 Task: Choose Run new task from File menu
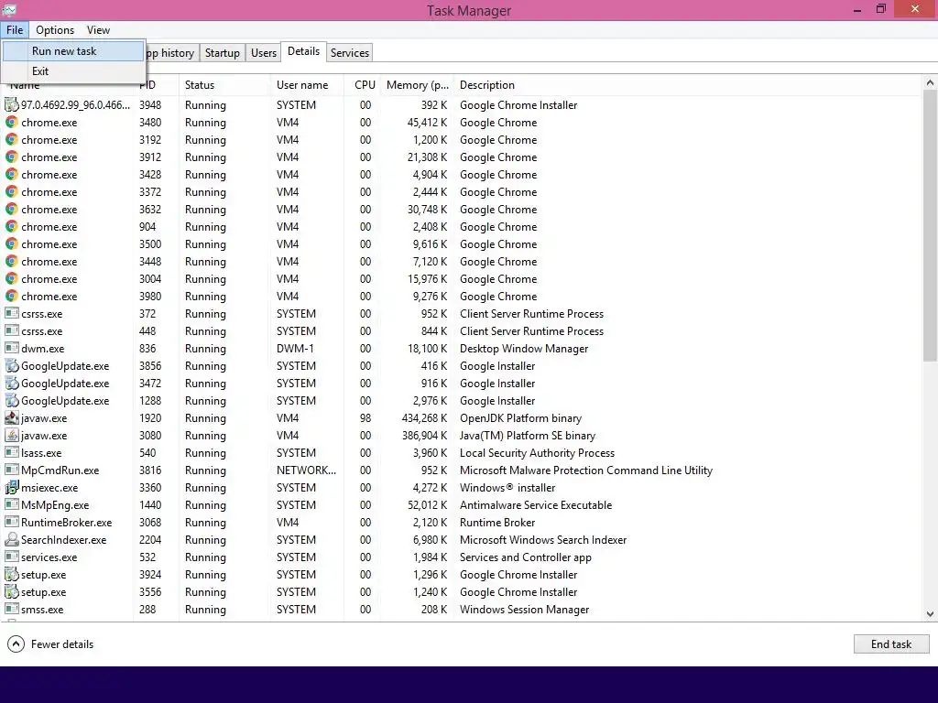click(x=73, y=51)
